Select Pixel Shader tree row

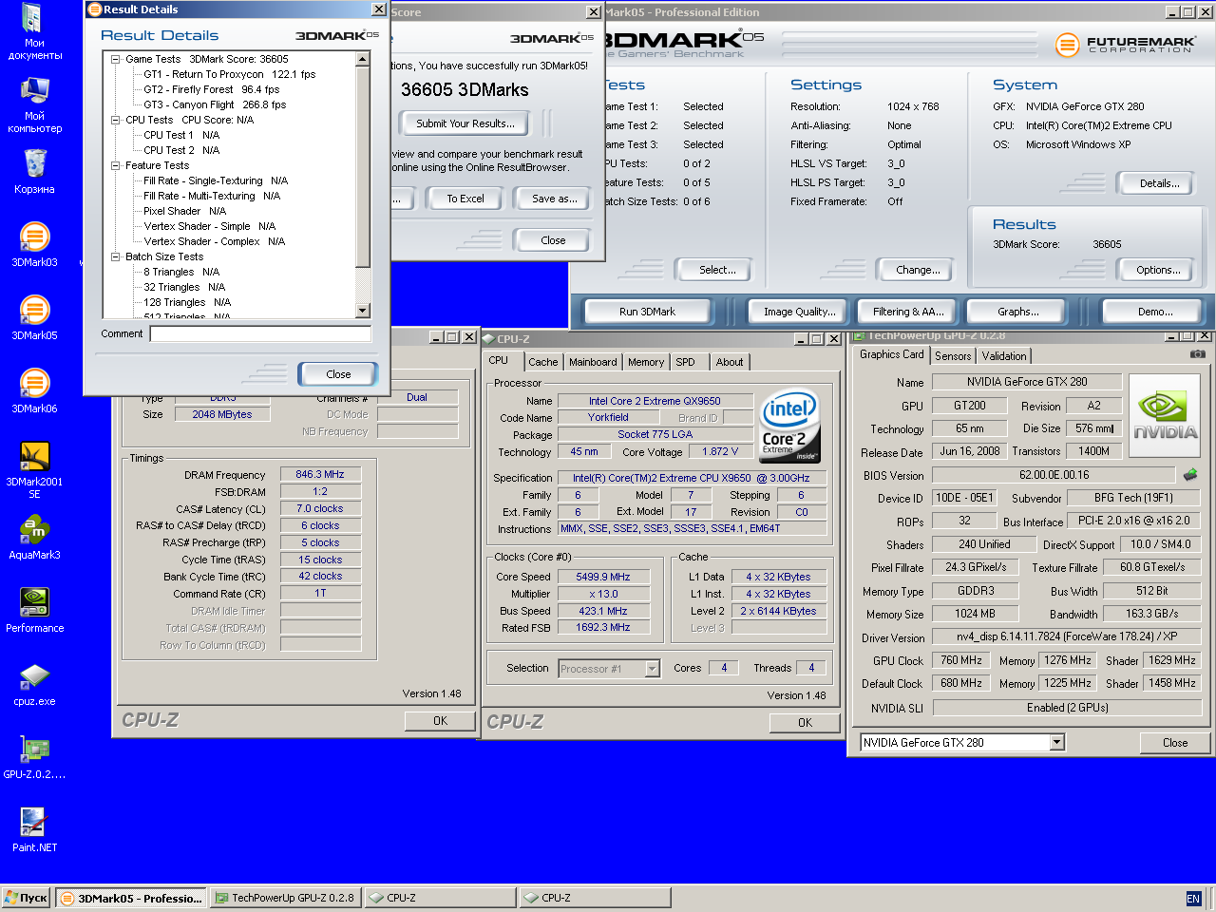(184, 211)
